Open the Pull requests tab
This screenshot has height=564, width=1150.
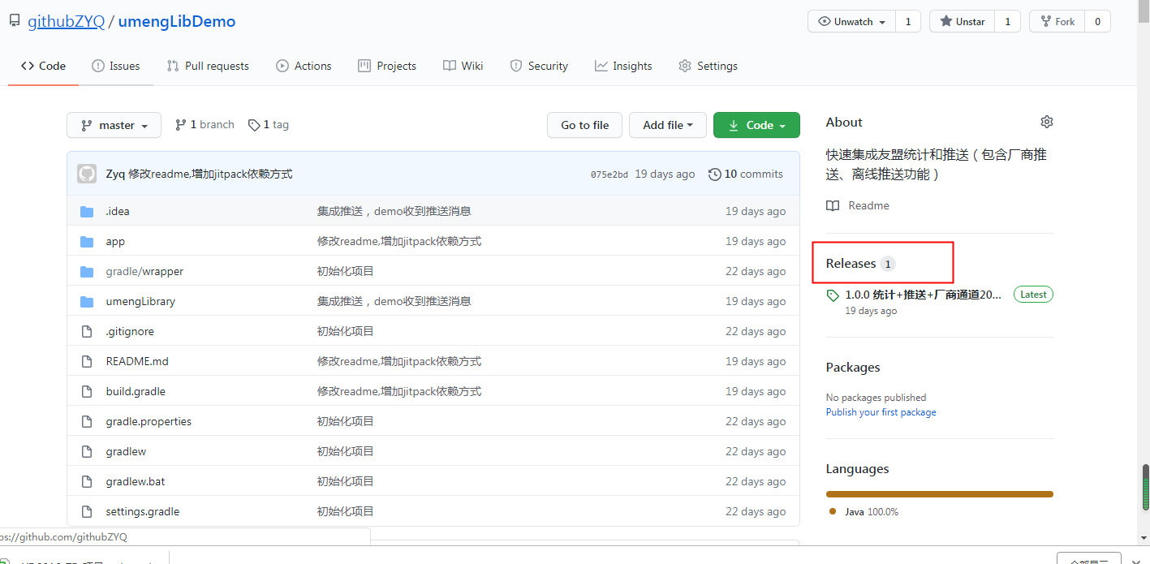pyautogui.click(x=208, y=66)
